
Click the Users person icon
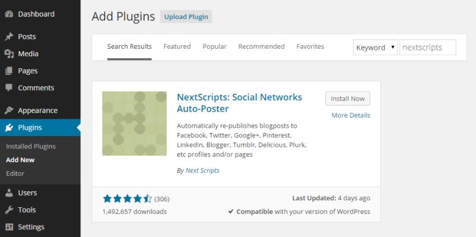pyautogui.click(x=9, y=193)
